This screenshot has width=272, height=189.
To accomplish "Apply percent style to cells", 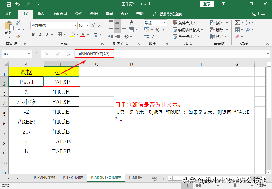I will click(157, 30).
